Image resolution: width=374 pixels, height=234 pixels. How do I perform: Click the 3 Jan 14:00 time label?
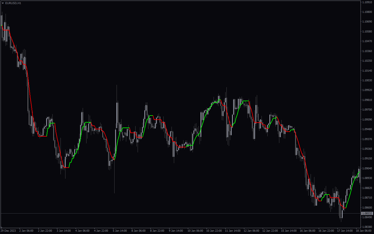pos(64,231)
